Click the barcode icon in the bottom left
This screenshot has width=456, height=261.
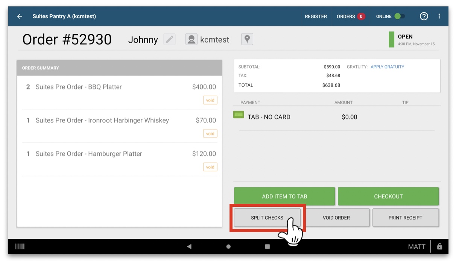(20, 246)
